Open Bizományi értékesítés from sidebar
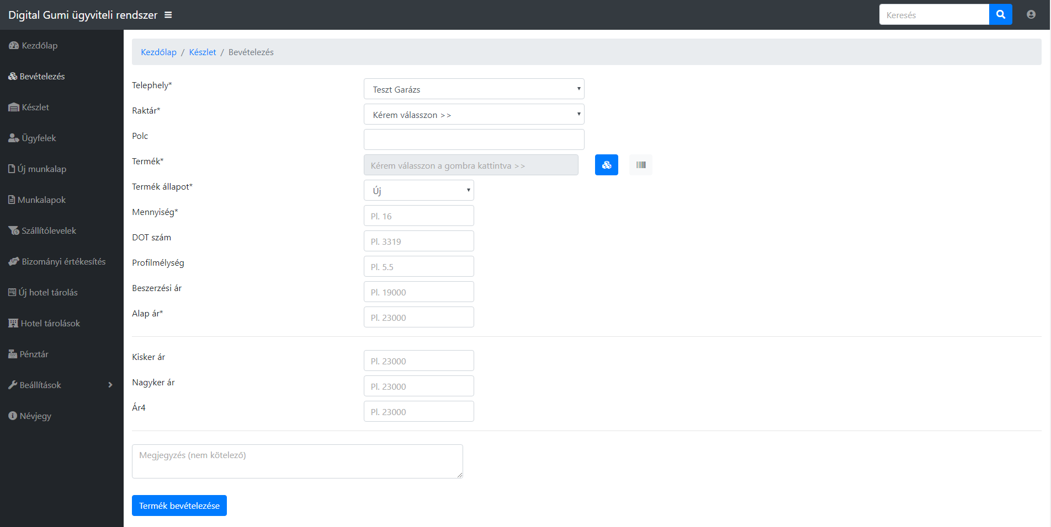 63,262
